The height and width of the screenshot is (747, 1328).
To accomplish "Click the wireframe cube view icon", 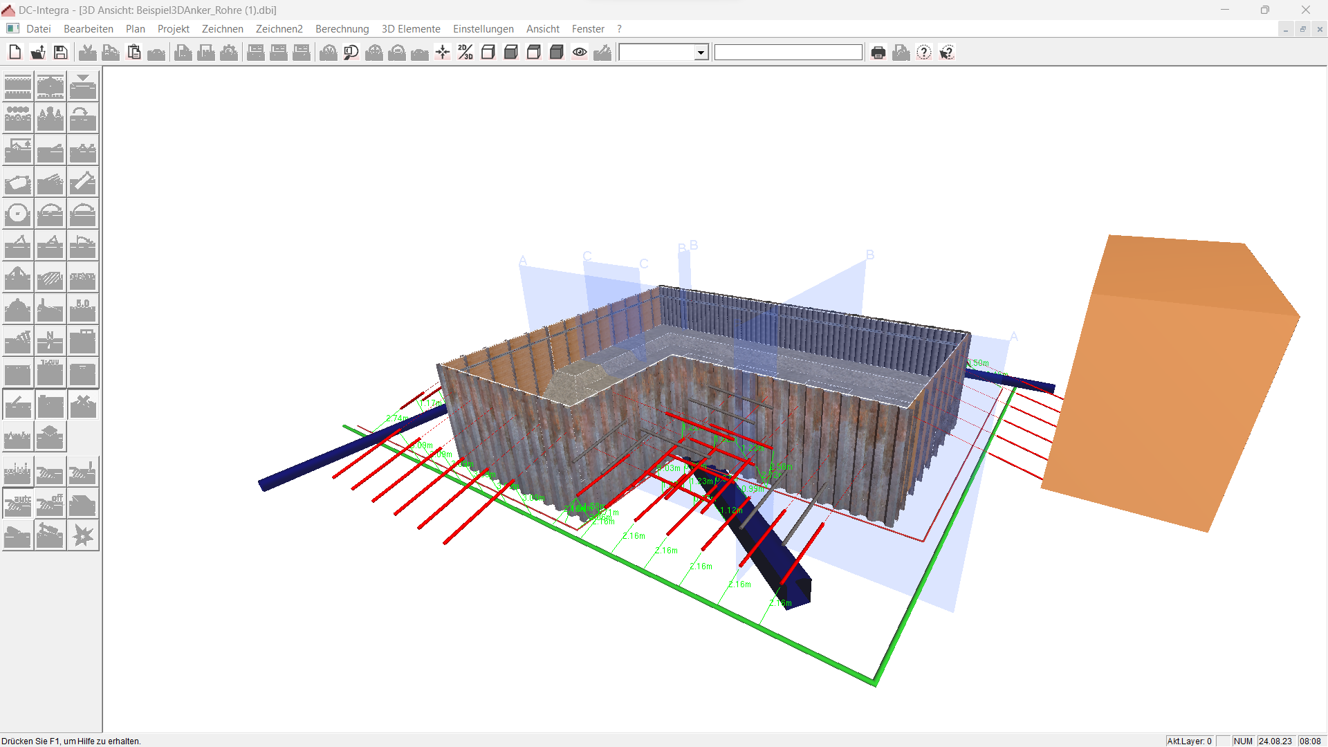I will coord(488,53).
